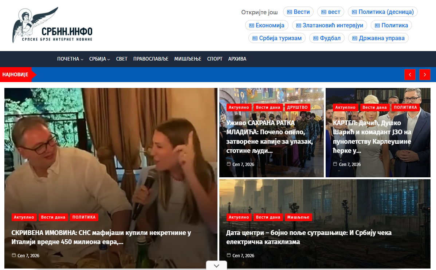This screenshot has height=270, width=436.
Task: Expand the СРБИЈА dropdown menu
Action: point(99,59)
